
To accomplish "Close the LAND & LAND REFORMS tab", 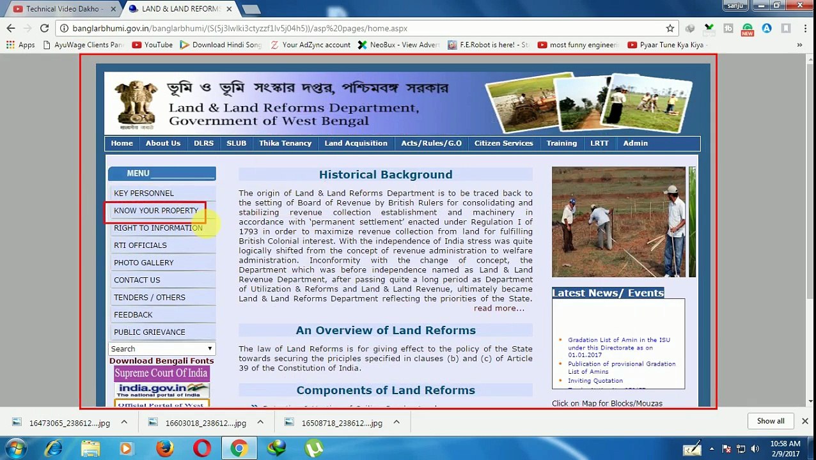I will coord(229,9).
